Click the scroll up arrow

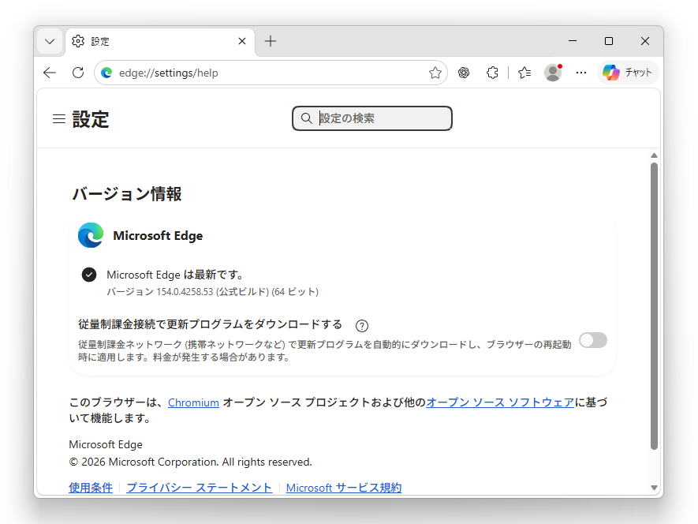pos(654,155)
